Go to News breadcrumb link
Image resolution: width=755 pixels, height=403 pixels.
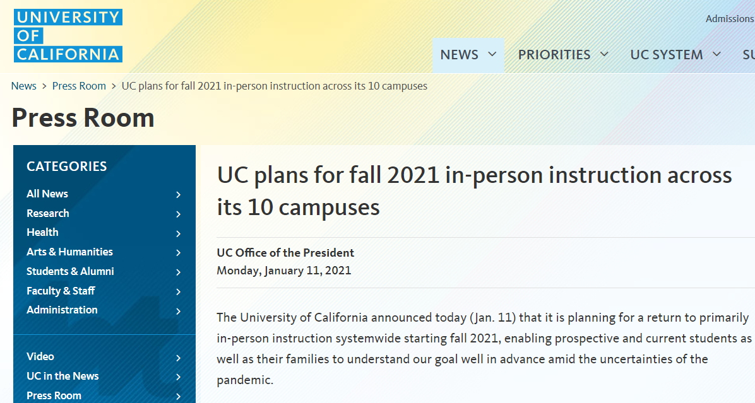tap(24, 86)
